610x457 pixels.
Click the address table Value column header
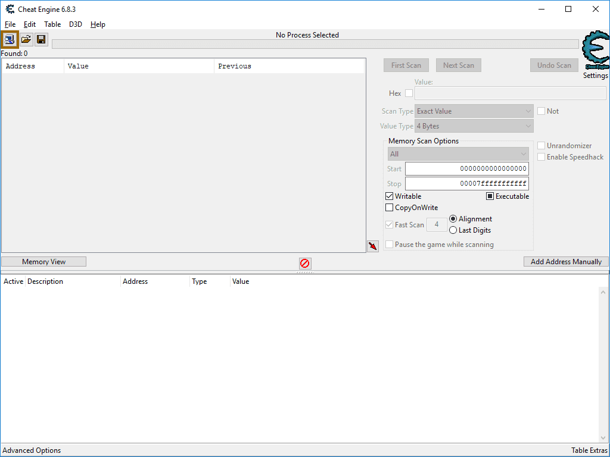coord(241,281)
